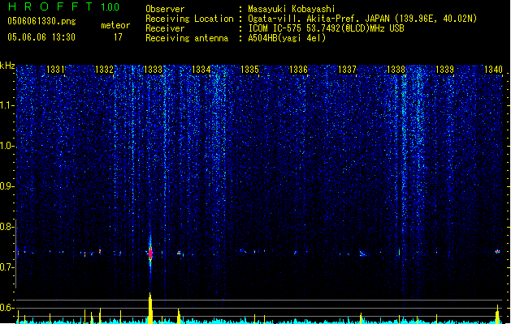The image size is (511, 324).
Task: Click the A504HB(yagi 4el) antenna text
Action: pyautogui.click(x=287, y=38)
